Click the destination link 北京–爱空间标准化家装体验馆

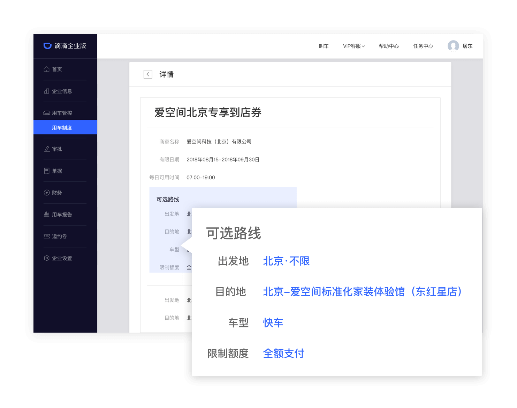coord(362,292)
